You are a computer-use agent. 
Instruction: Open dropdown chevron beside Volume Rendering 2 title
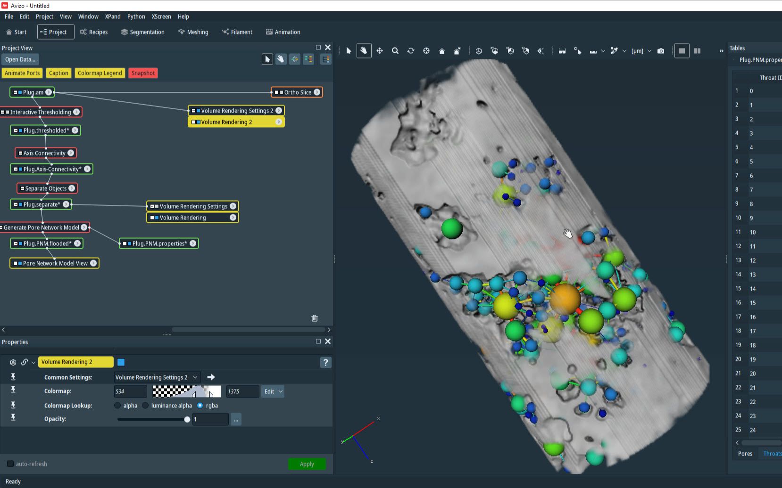[33, 363]
